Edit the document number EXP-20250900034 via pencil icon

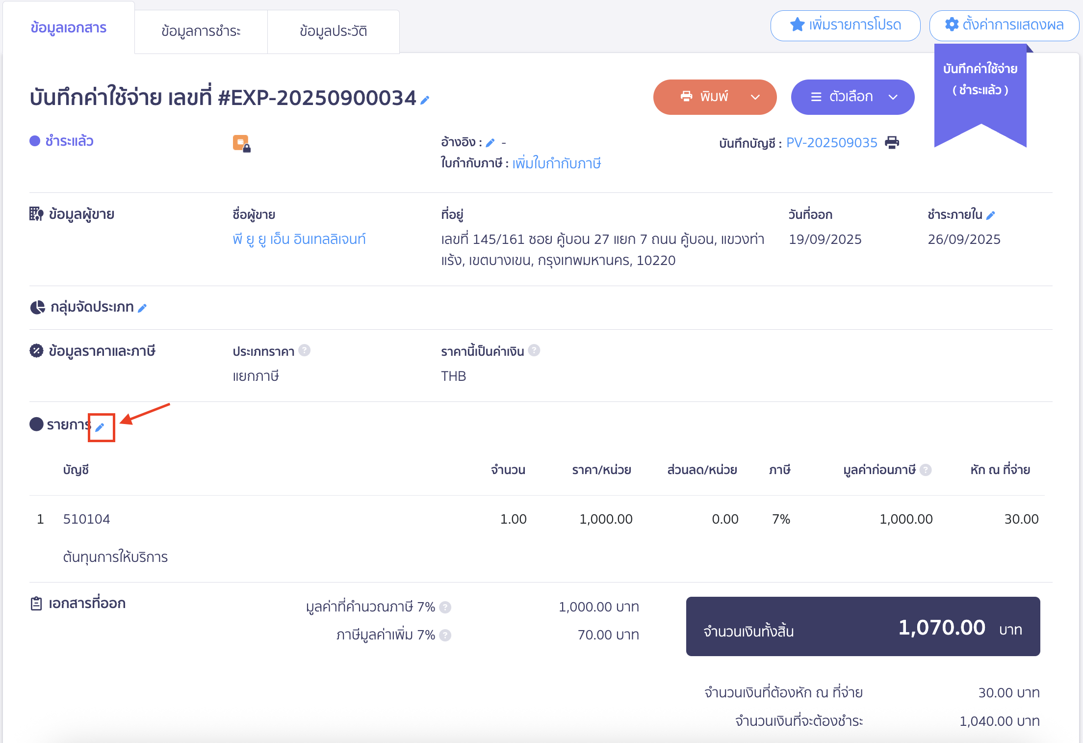tap(425, 99)
